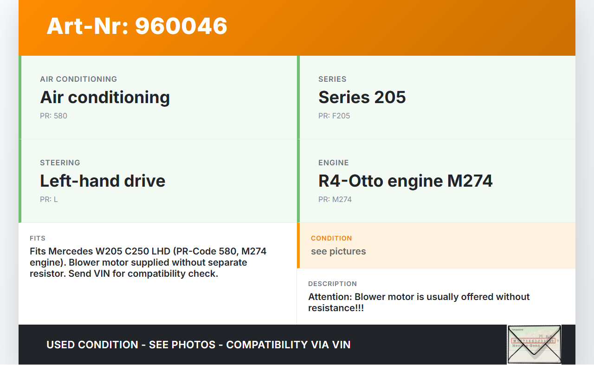Click the small "DESCRIPTION" section label
Image resolution: width=594 pixels, height=365 pixels.
tap(332, 284)
